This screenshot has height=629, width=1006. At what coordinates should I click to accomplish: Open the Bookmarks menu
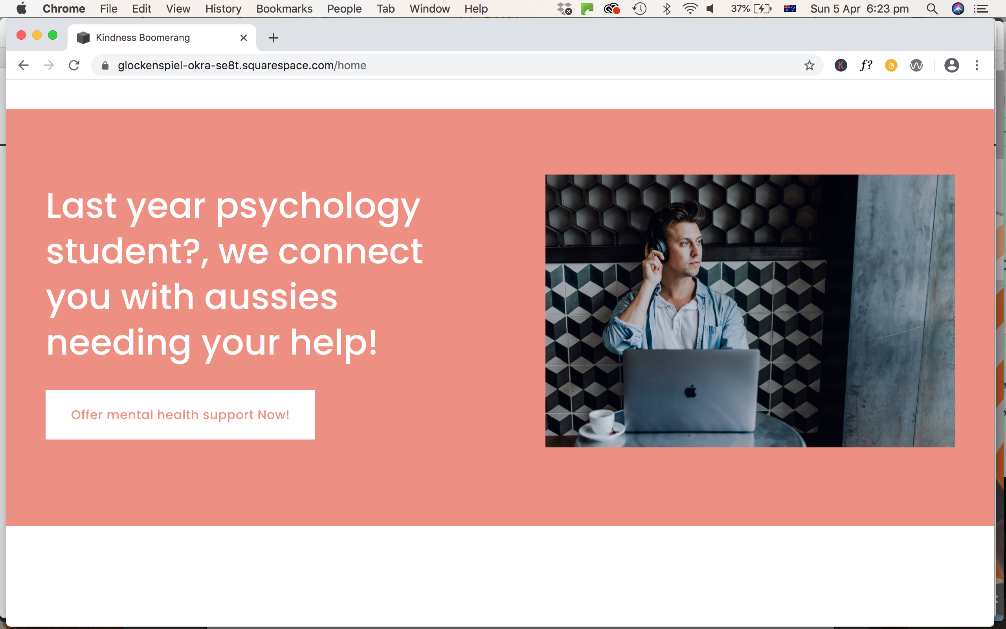(x=284, y=8)
